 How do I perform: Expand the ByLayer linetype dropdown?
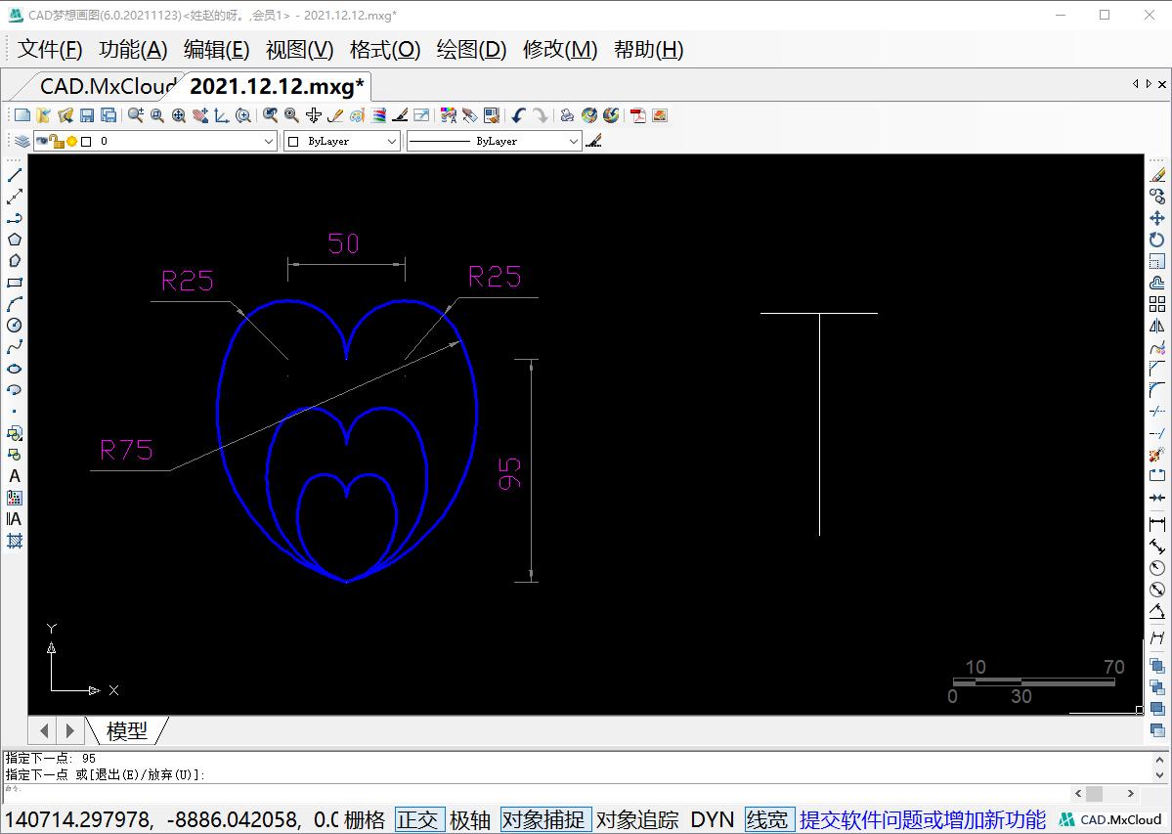(x=494, y=142)
